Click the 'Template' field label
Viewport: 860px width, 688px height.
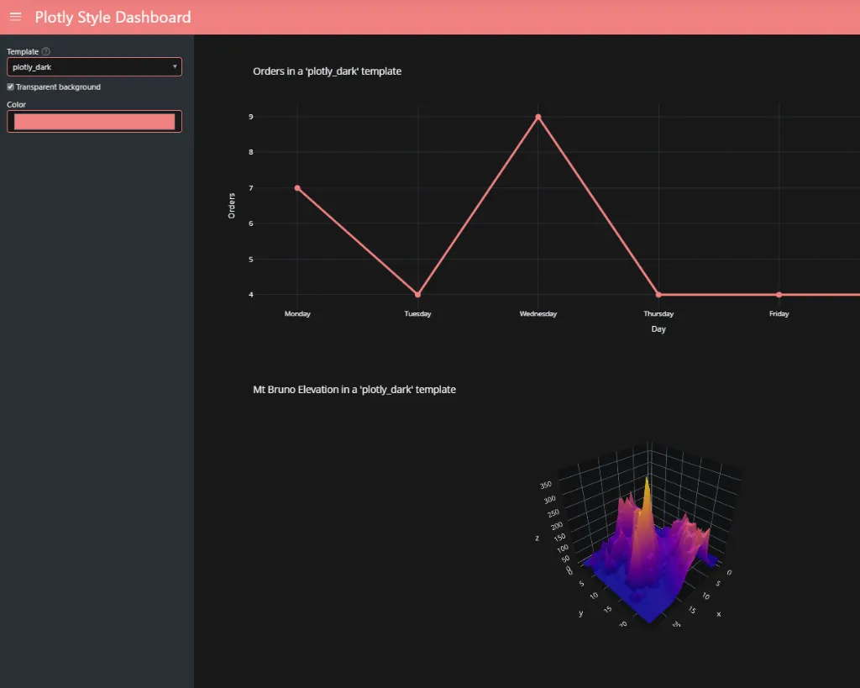(23, 51)
